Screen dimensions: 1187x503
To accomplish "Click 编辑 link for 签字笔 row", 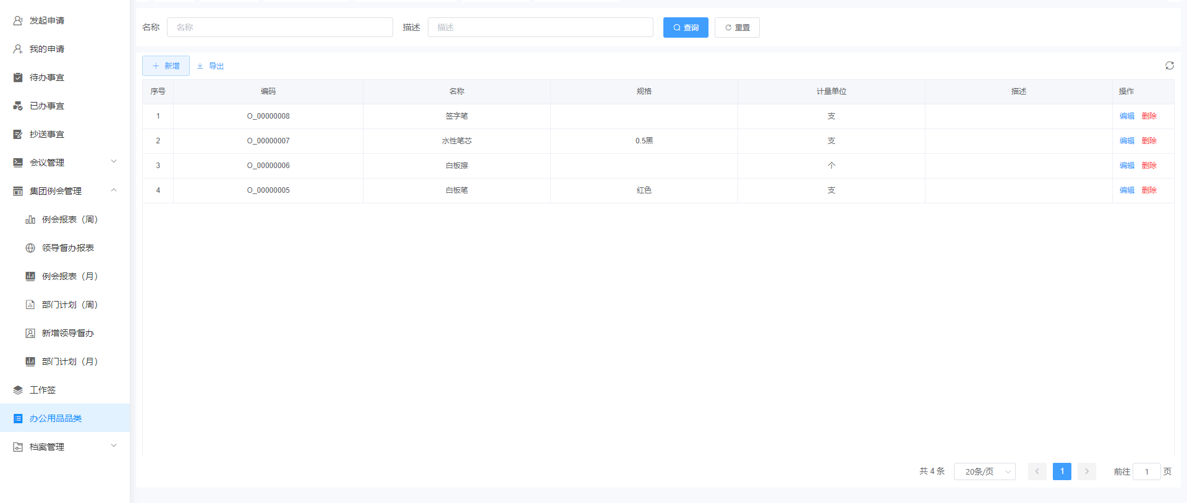I will point(1126,116).
